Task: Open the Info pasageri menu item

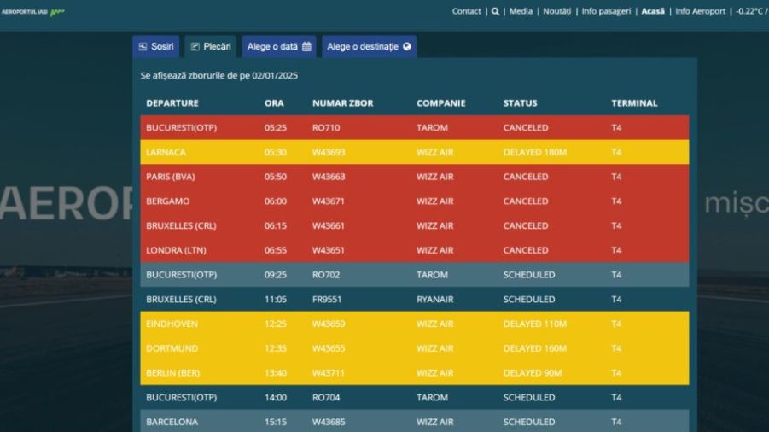Action: pyautogui.click(x=606, y=11)
